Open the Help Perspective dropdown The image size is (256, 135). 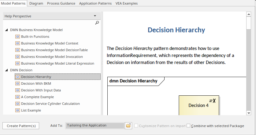point(95,16)
